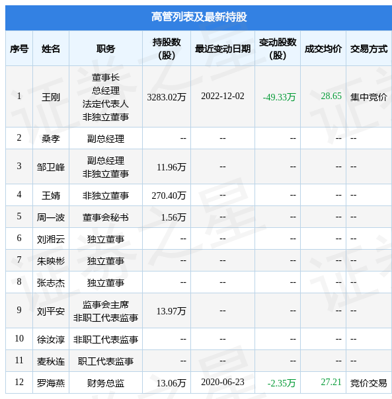Select the name 王刚

point(51,97)
